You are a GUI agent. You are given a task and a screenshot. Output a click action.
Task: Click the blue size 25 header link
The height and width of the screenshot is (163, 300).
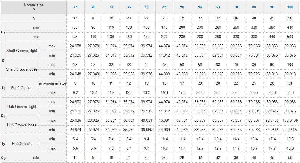click(x=75, y=7)
